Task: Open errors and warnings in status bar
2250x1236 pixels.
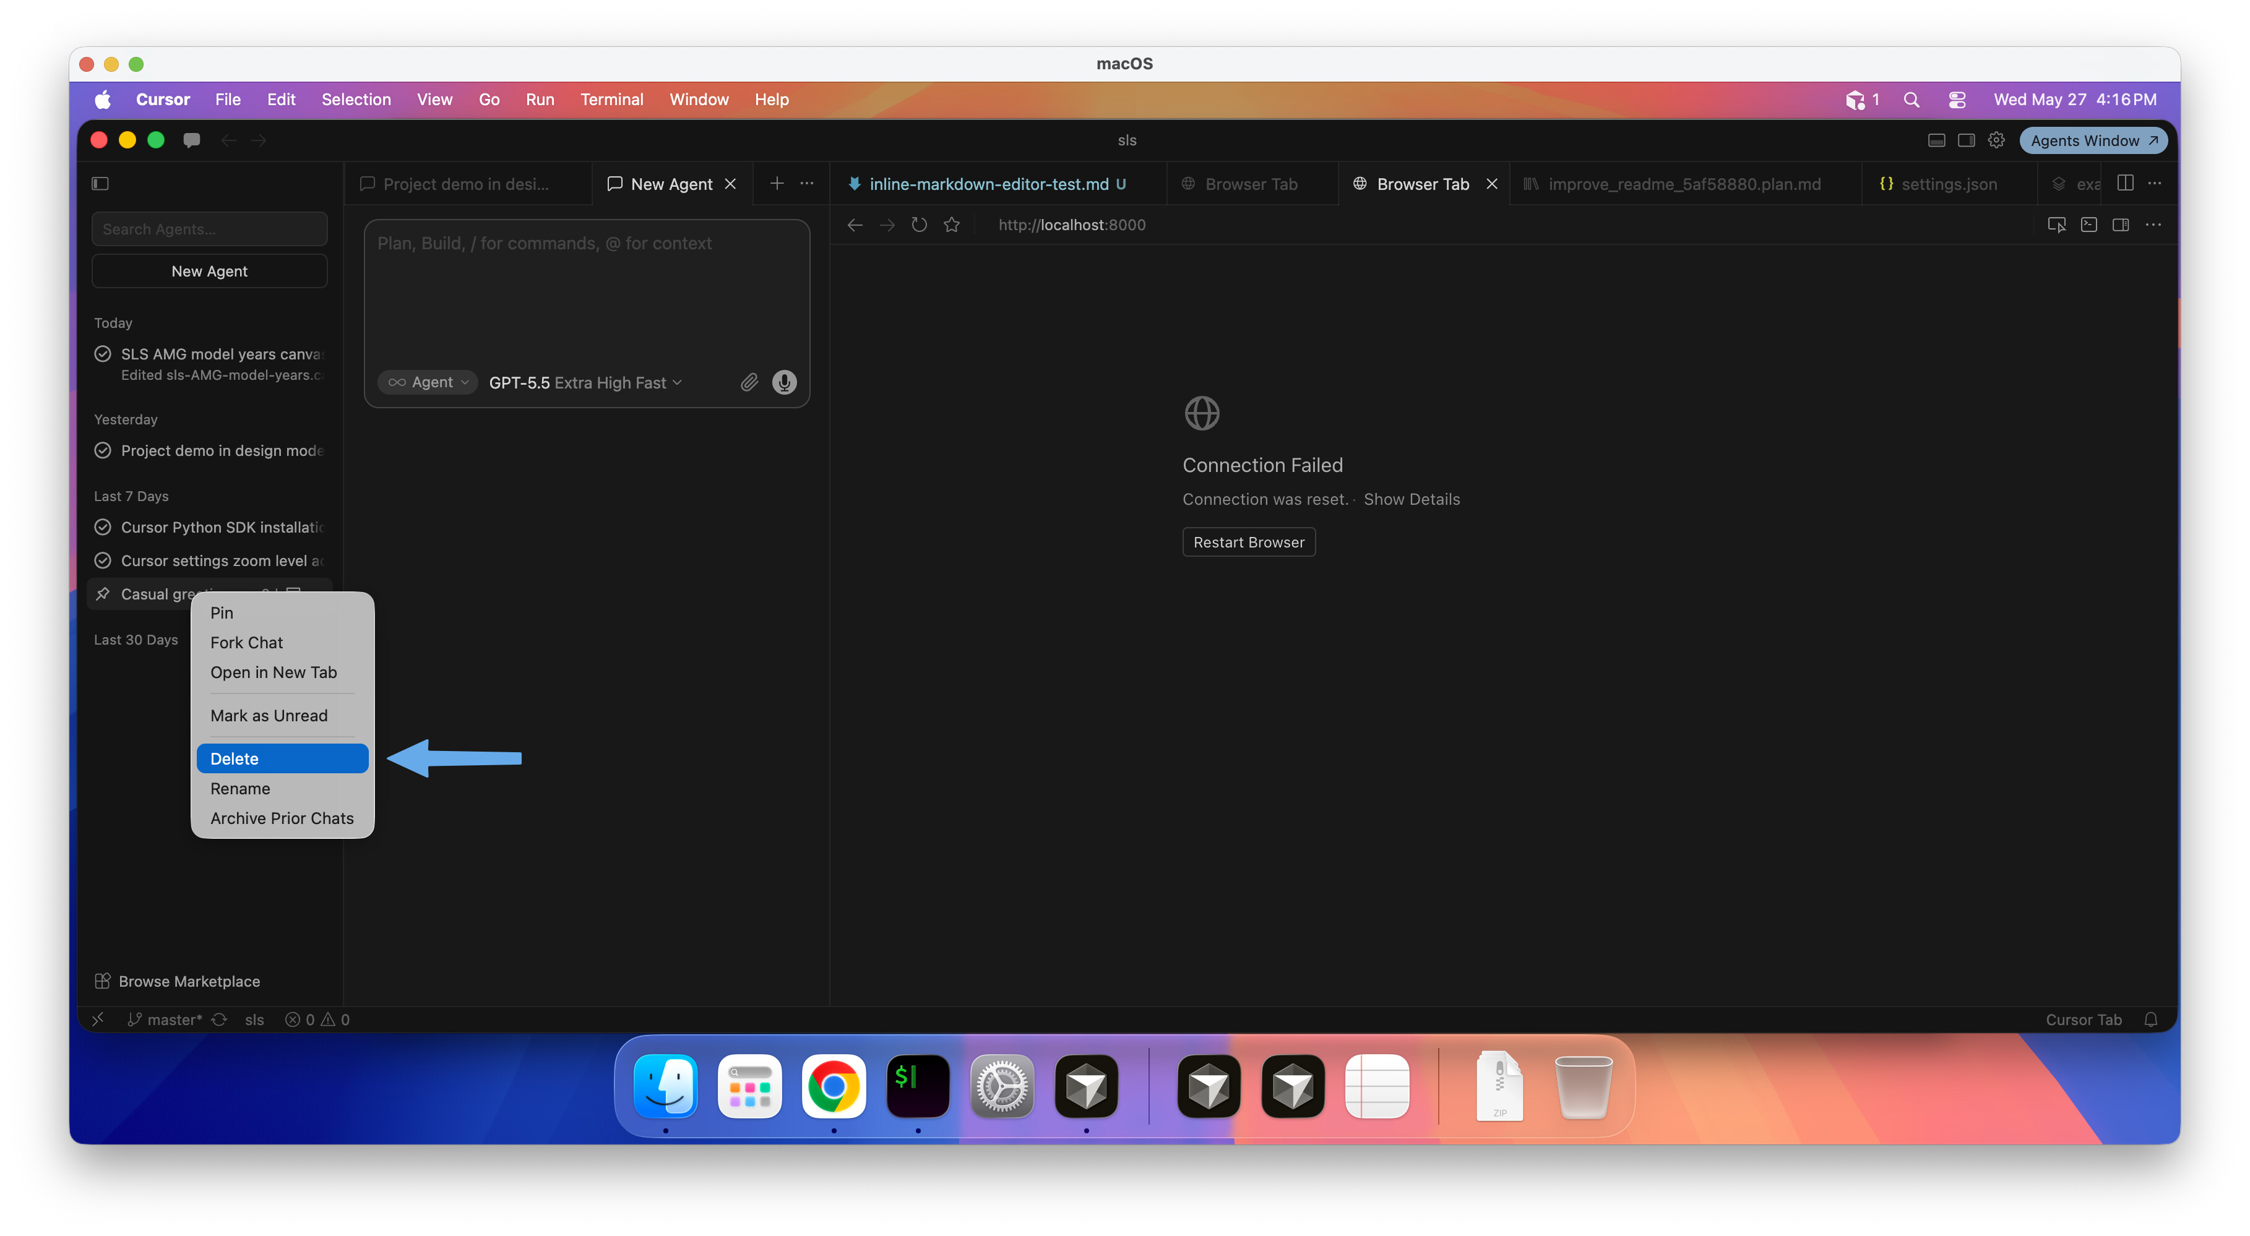Action: [x=317, y=1019]
